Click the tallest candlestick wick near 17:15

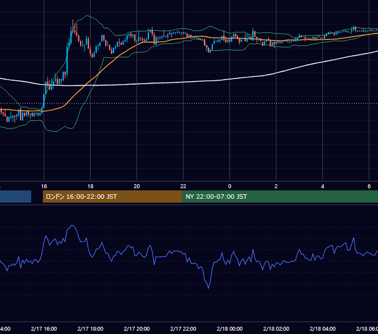point(73,26)
